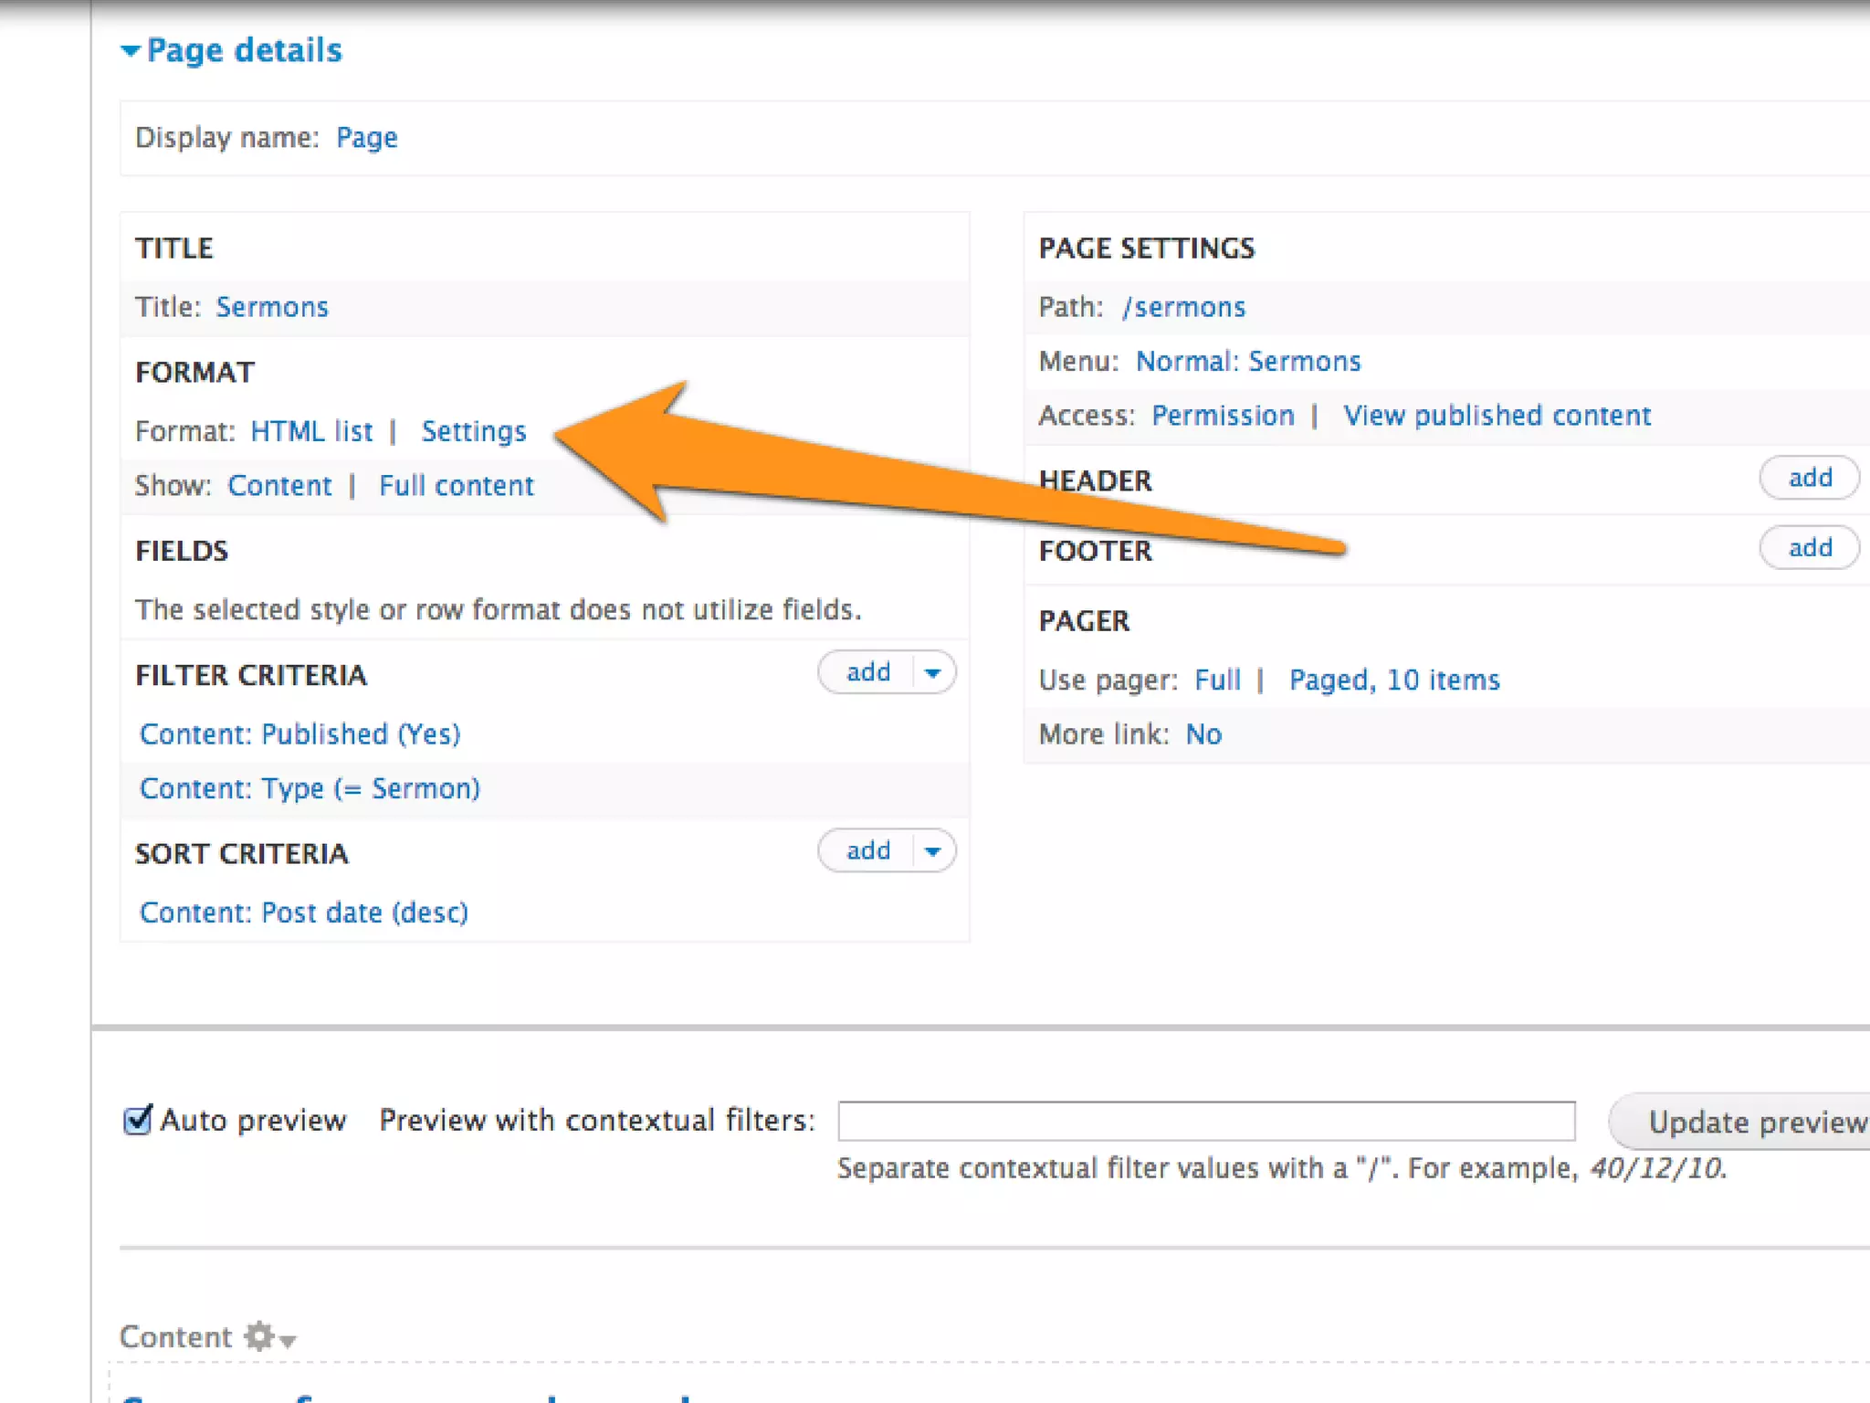Edit the /sermons path link
Viewport: 1870px width, 1403px height.
[1183, 307]
